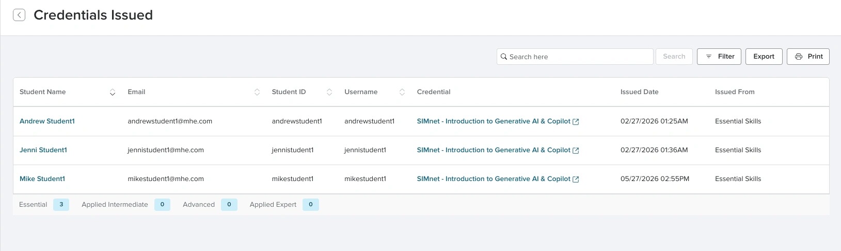The height and width of the screenshot is (251, 841).
Task: Open Jenni's SIMnet Generative AI & Copilot credential
Action: click(494, 150)
